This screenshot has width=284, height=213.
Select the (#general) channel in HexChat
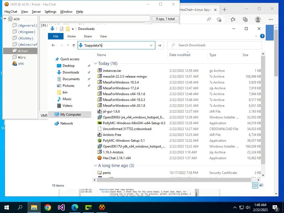(x=25, y=26)
